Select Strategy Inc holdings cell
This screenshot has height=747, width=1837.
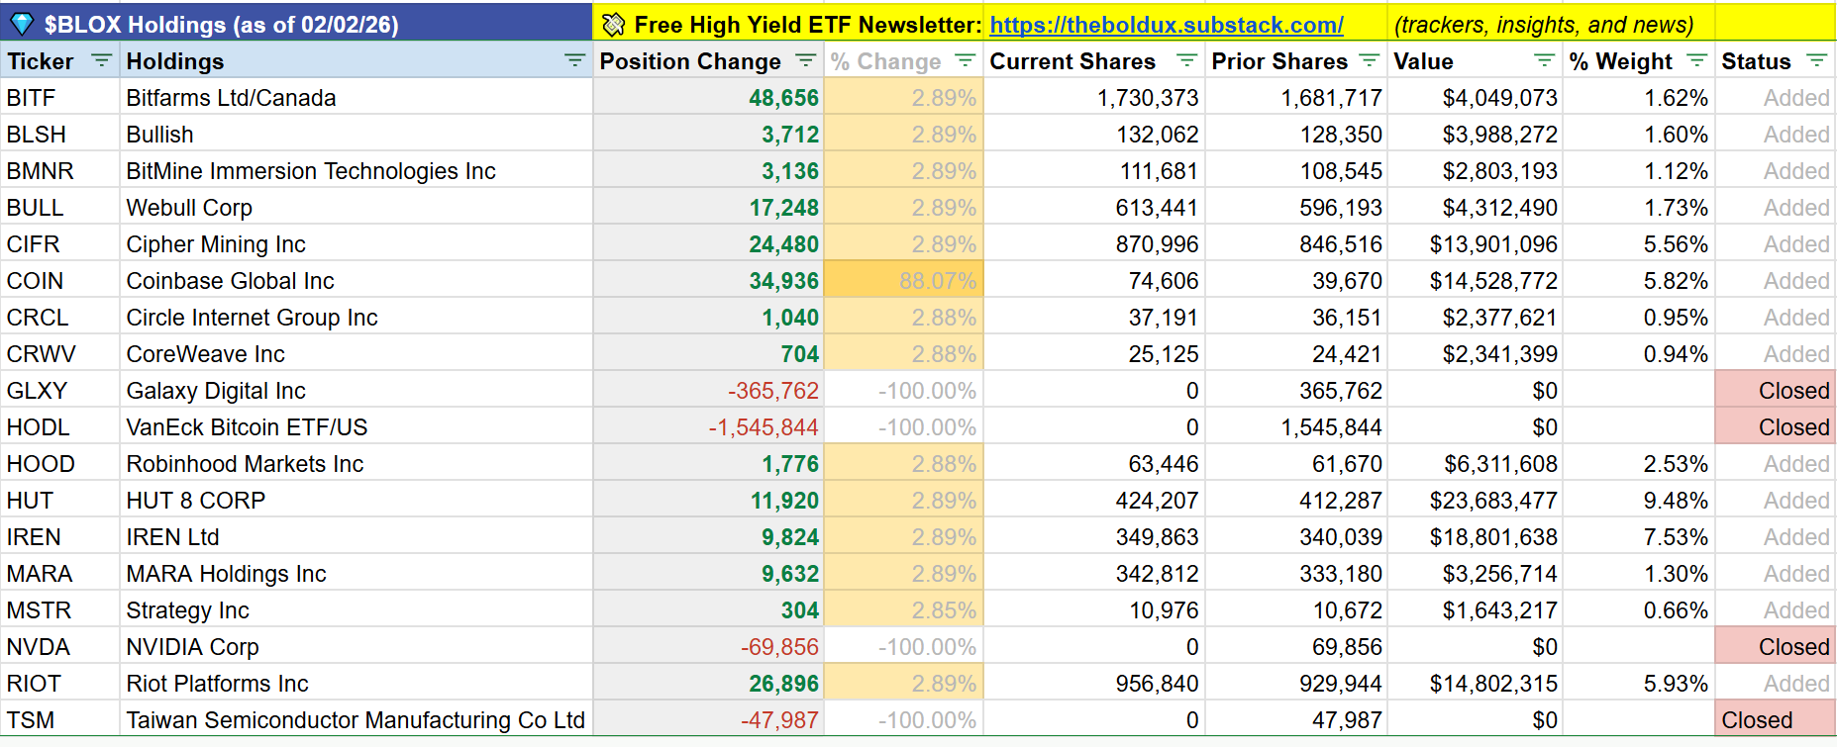[x=357, y=609]
